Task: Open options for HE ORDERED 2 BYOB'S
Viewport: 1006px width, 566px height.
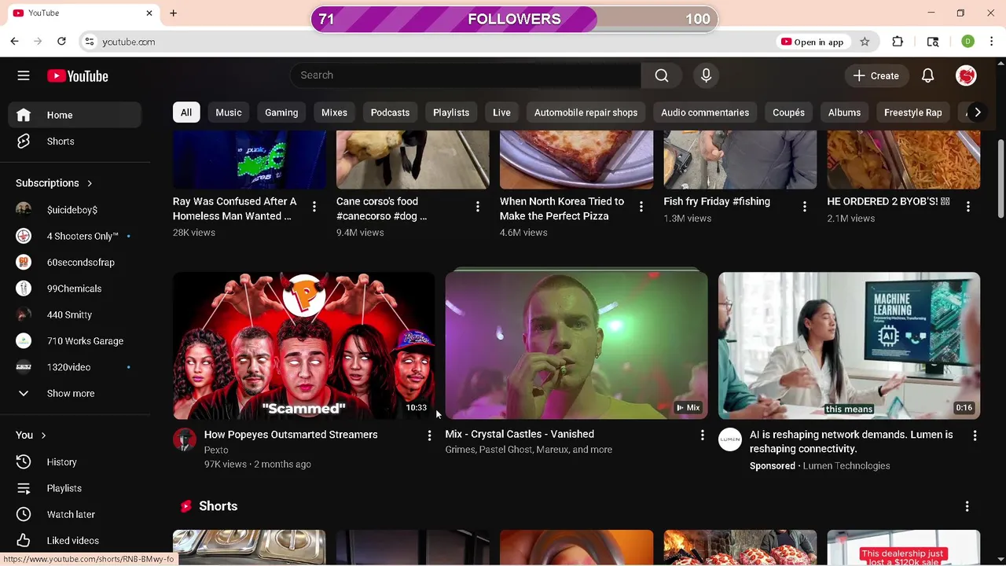Action: (967, 207)
